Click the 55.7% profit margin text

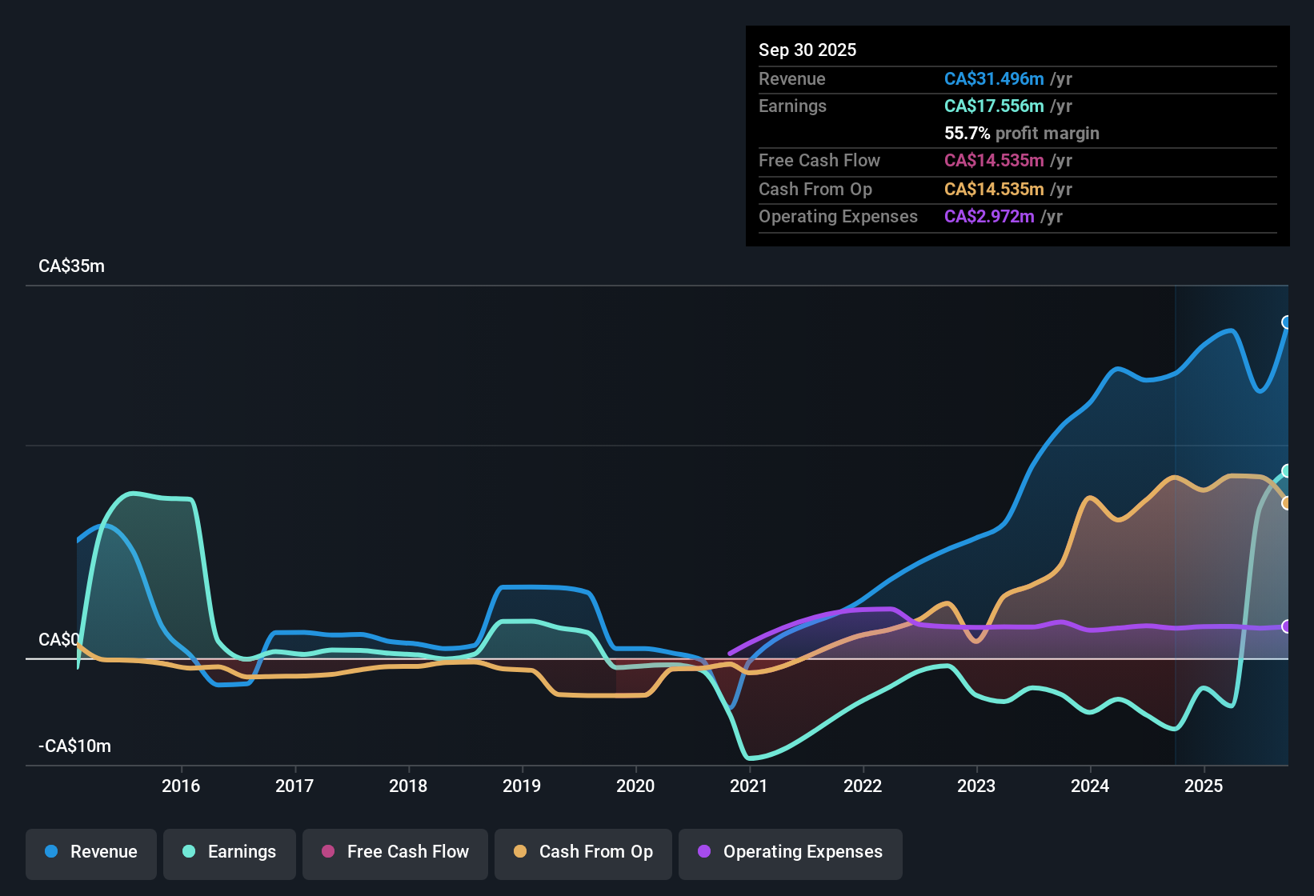(x=1021, y=133)
